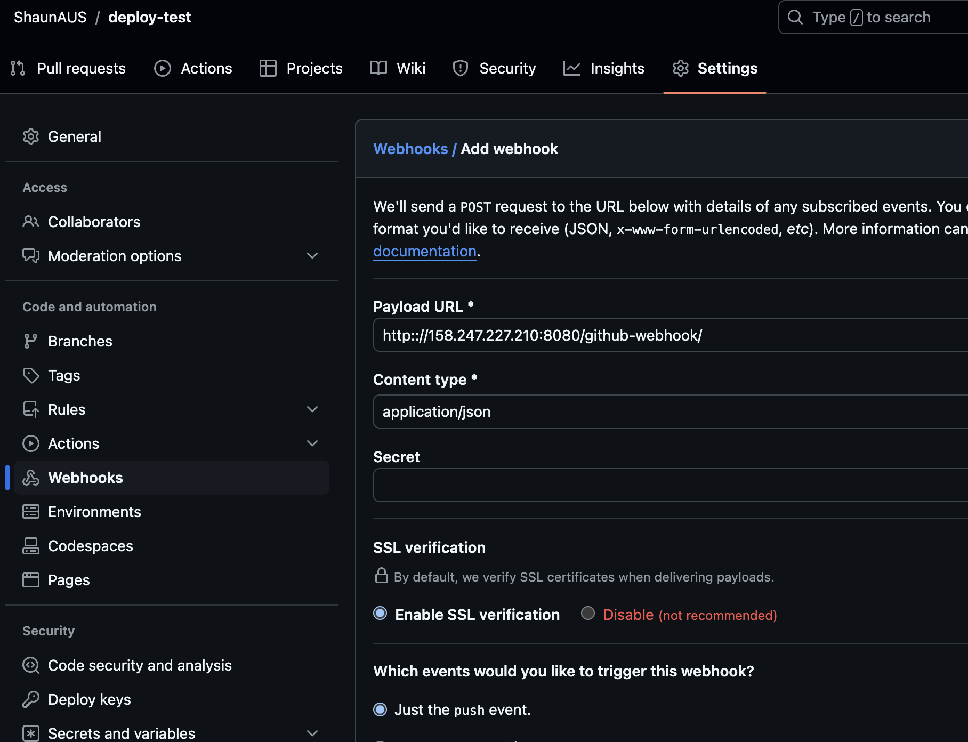Open the Content type dropdown

(x=671, y=412)
